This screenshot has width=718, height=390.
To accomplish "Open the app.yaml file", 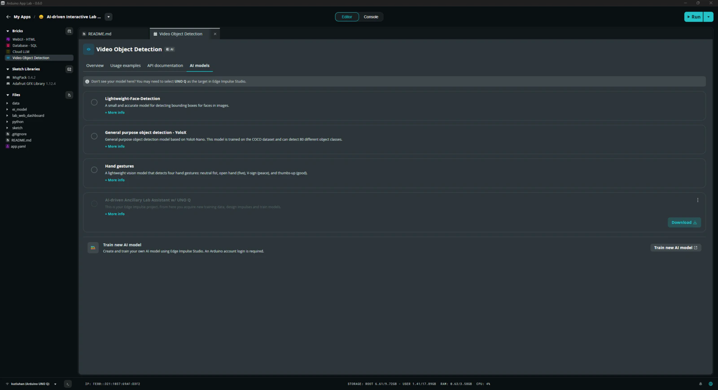I will 18,147.
